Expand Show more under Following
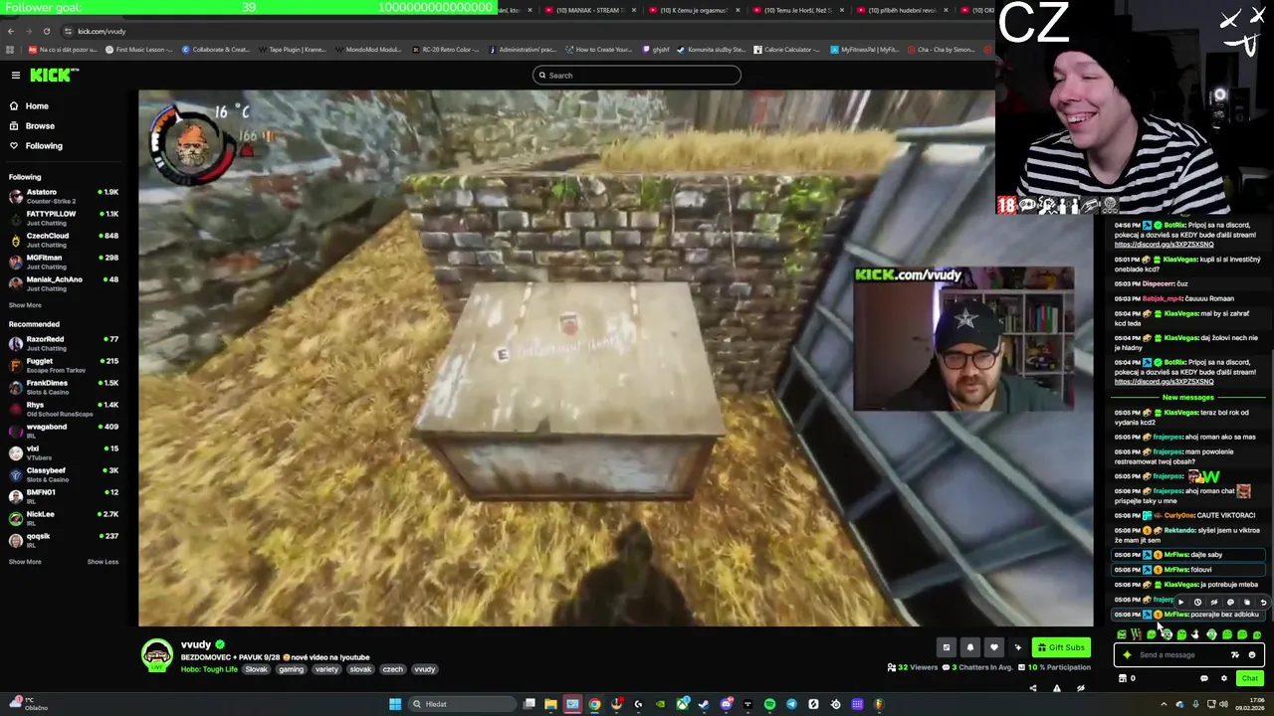The width and height of the screenshot is (1274, 716). (25, 305)
